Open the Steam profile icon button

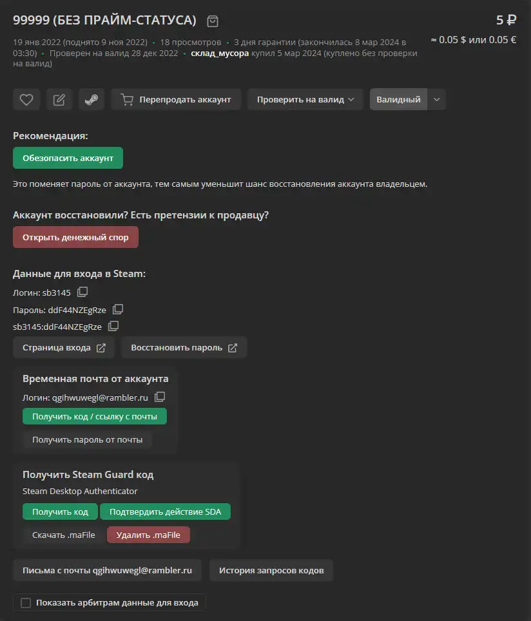pos(91,100)
